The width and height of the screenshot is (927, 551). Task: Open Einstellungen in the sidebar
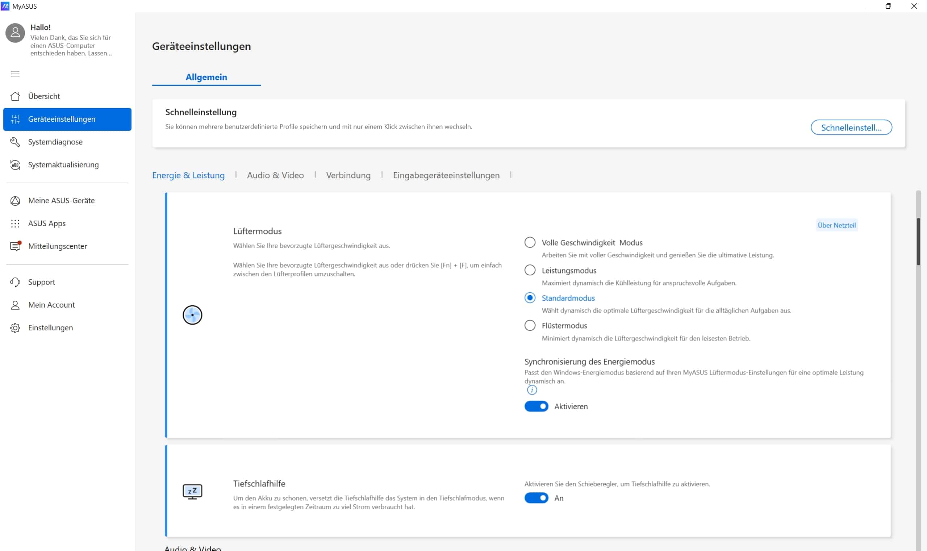click(50, 328)
